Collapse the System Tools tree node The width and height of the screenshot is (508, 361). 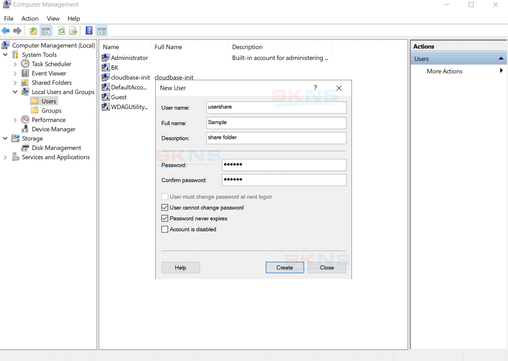(5, 55)
